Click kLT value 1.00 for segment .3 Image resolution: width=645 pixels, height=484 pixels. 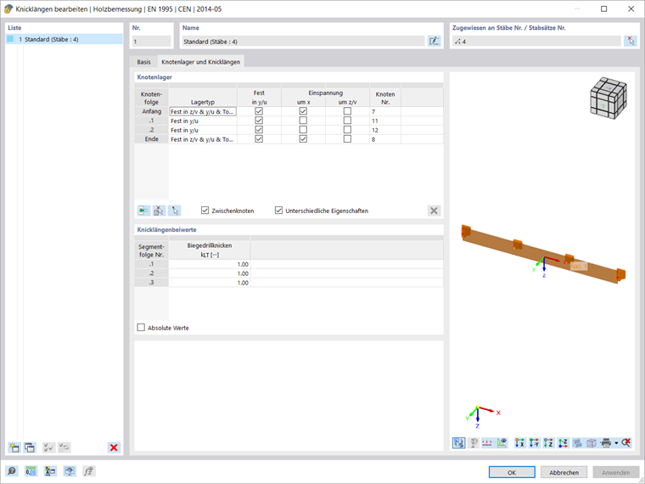210,283
